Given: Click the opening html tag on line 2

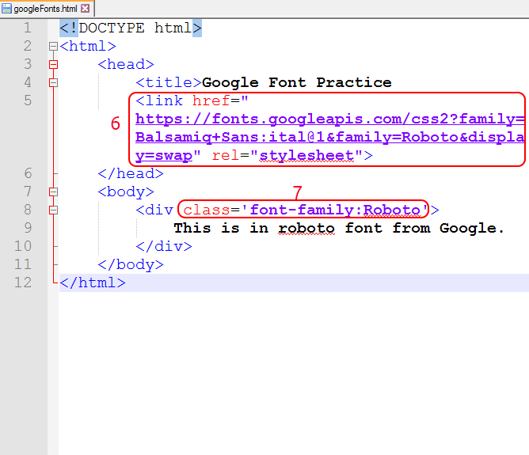Looking at the screenshot, I should point(88,46).
